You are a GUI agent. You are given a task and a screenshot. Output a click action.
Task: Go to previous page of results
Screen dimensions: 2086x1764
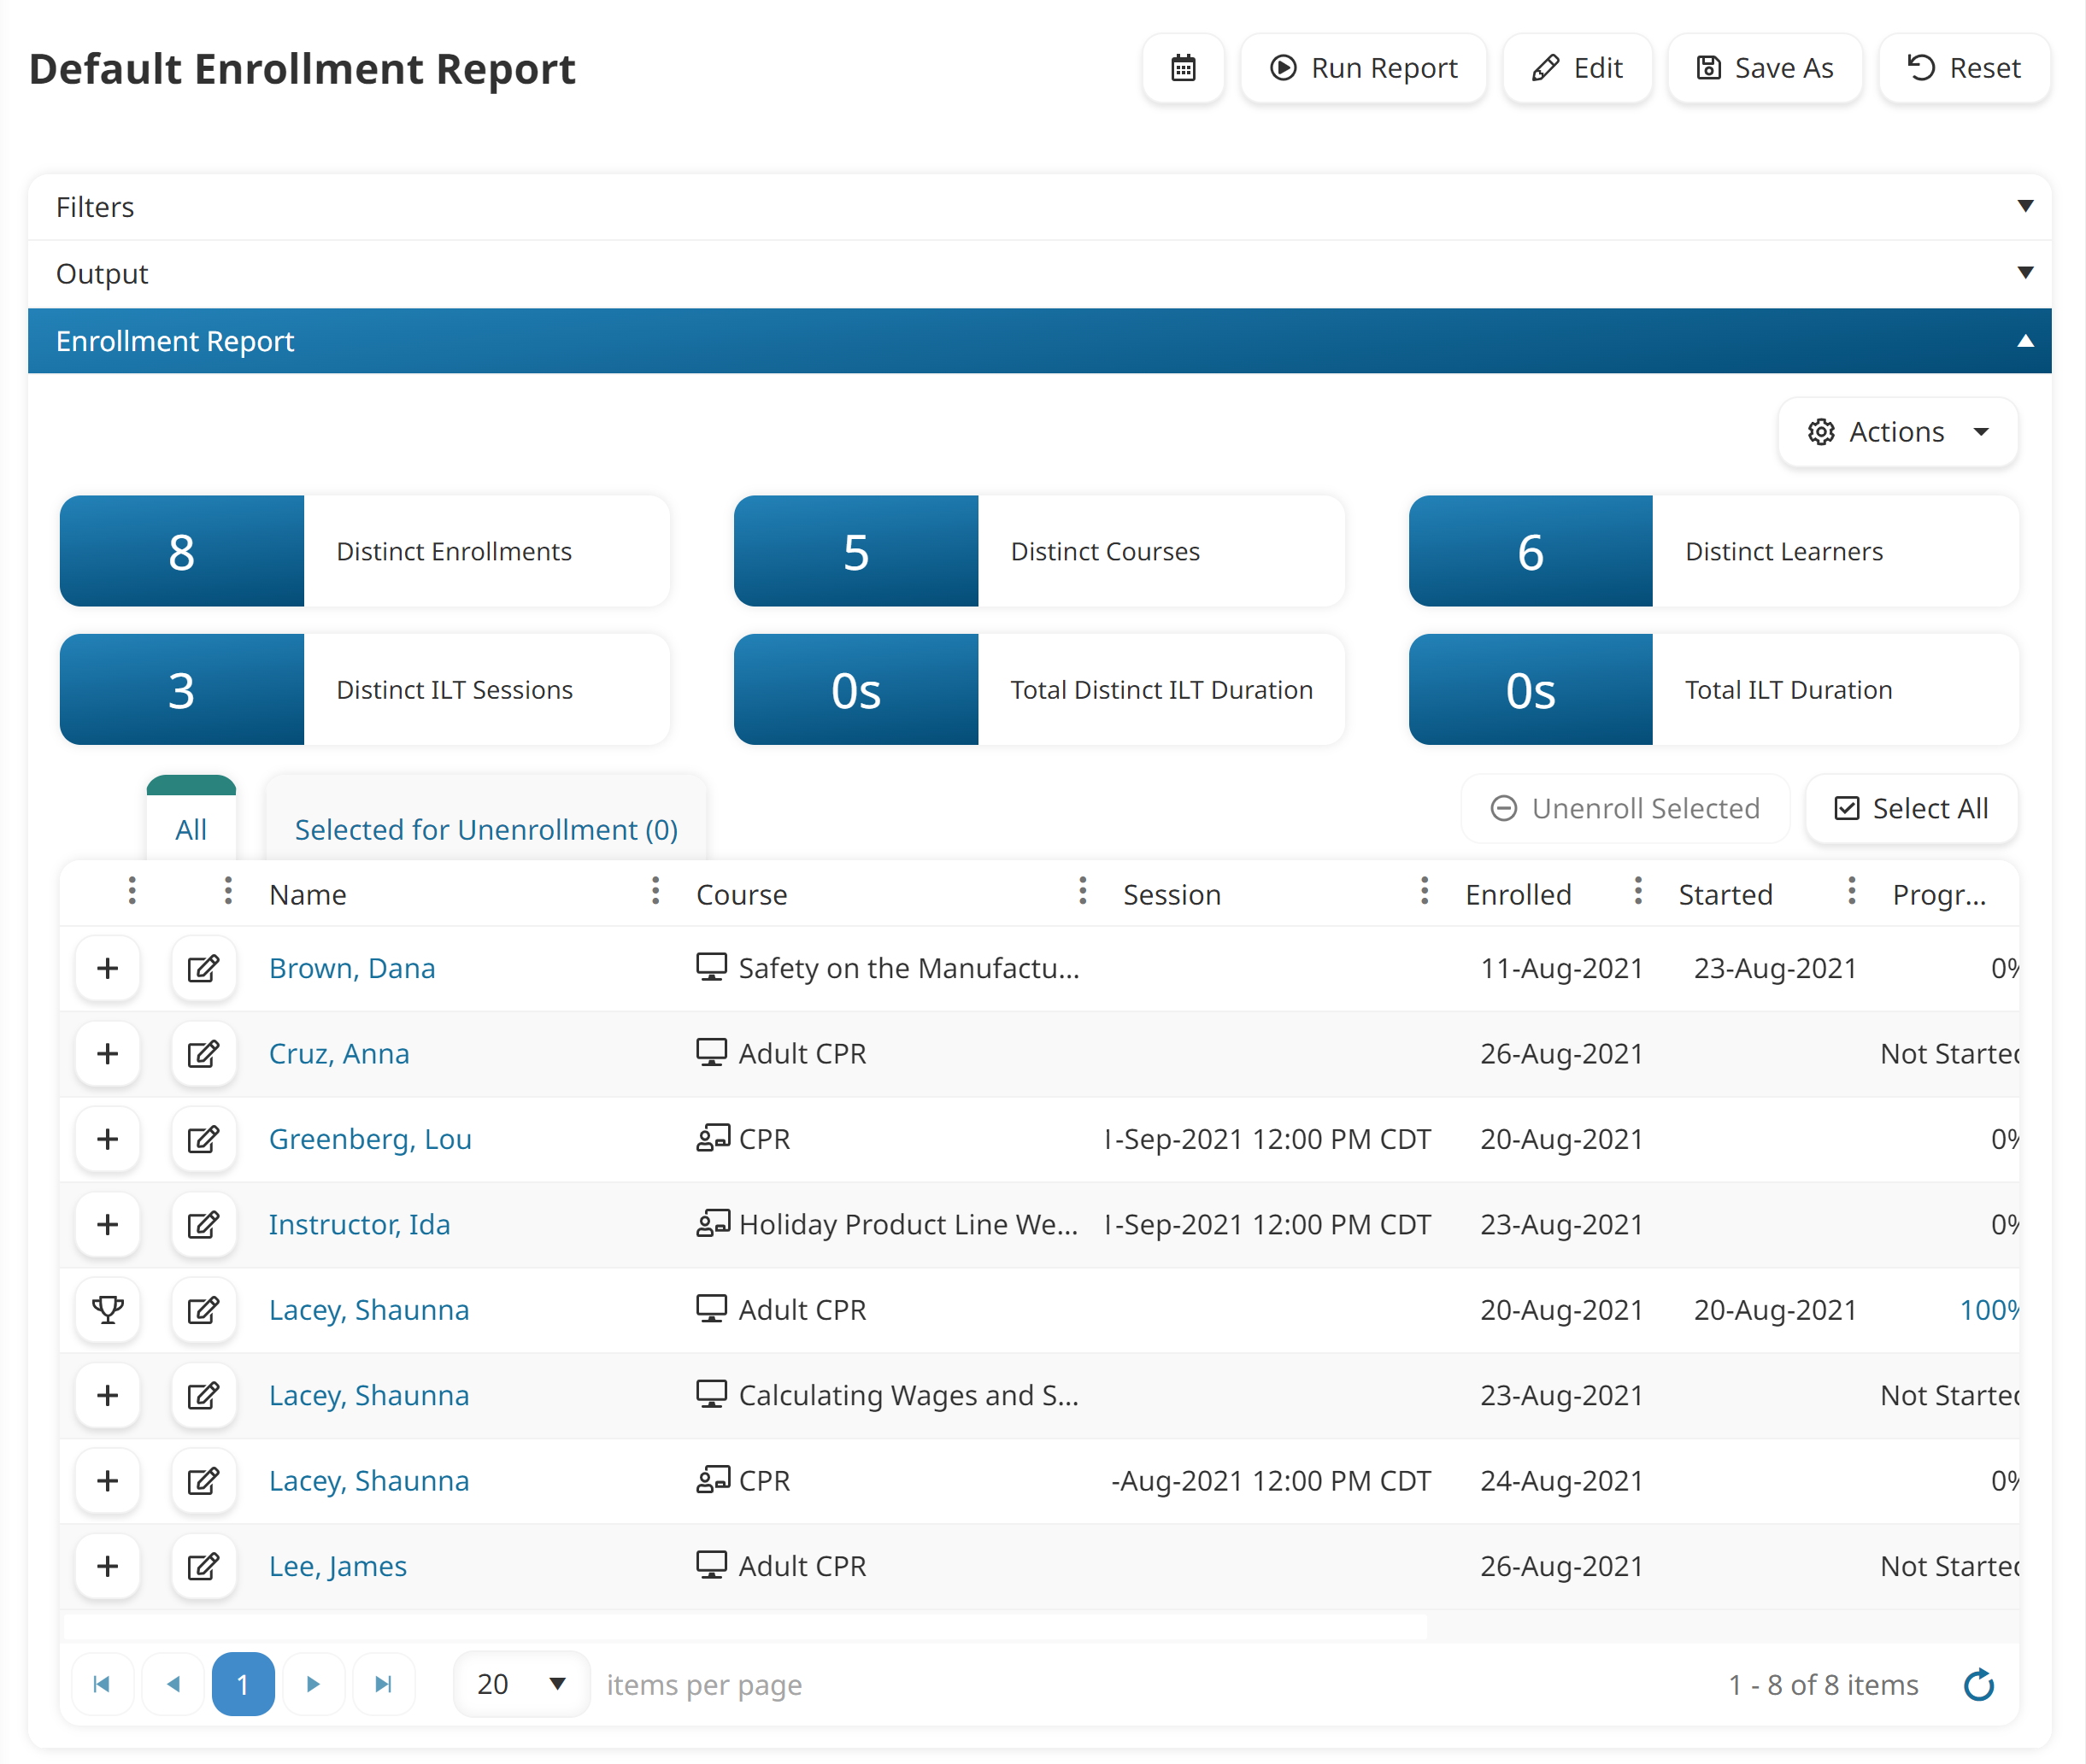tap(173, 1684)
